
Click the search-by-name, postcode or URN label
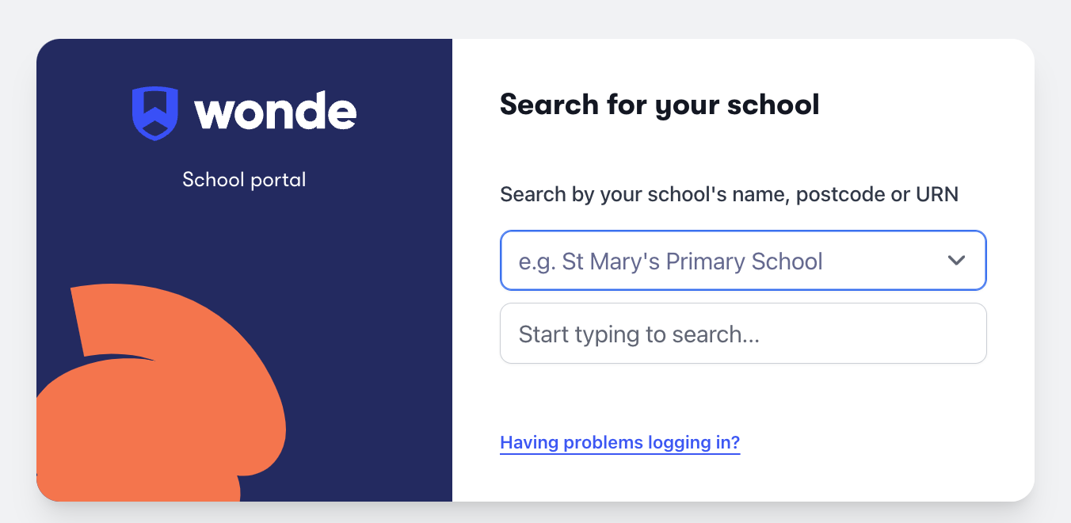tap(729, 194)
